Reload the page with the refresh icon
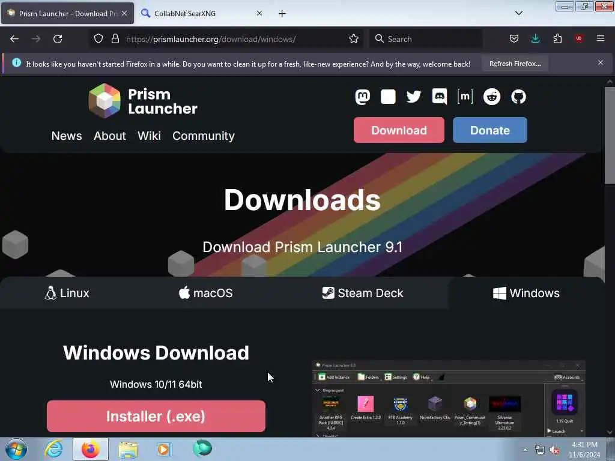Screen dimensions: 615x461 coord(58,39)
